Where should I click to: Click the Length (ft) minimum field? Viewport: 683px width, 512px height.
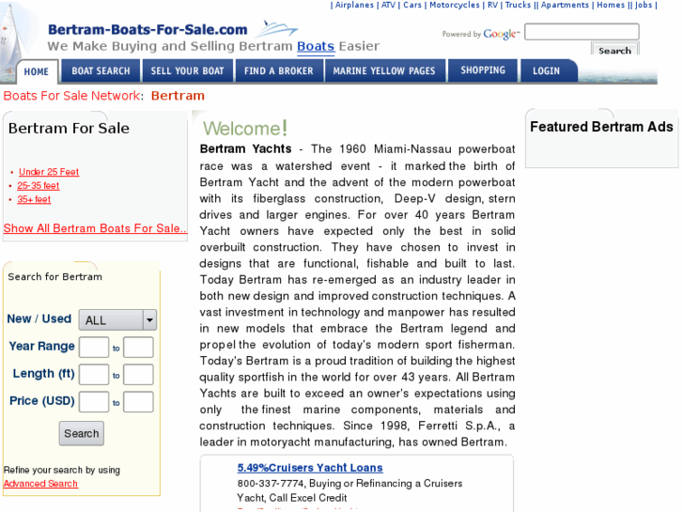click(x=94, y=374)
